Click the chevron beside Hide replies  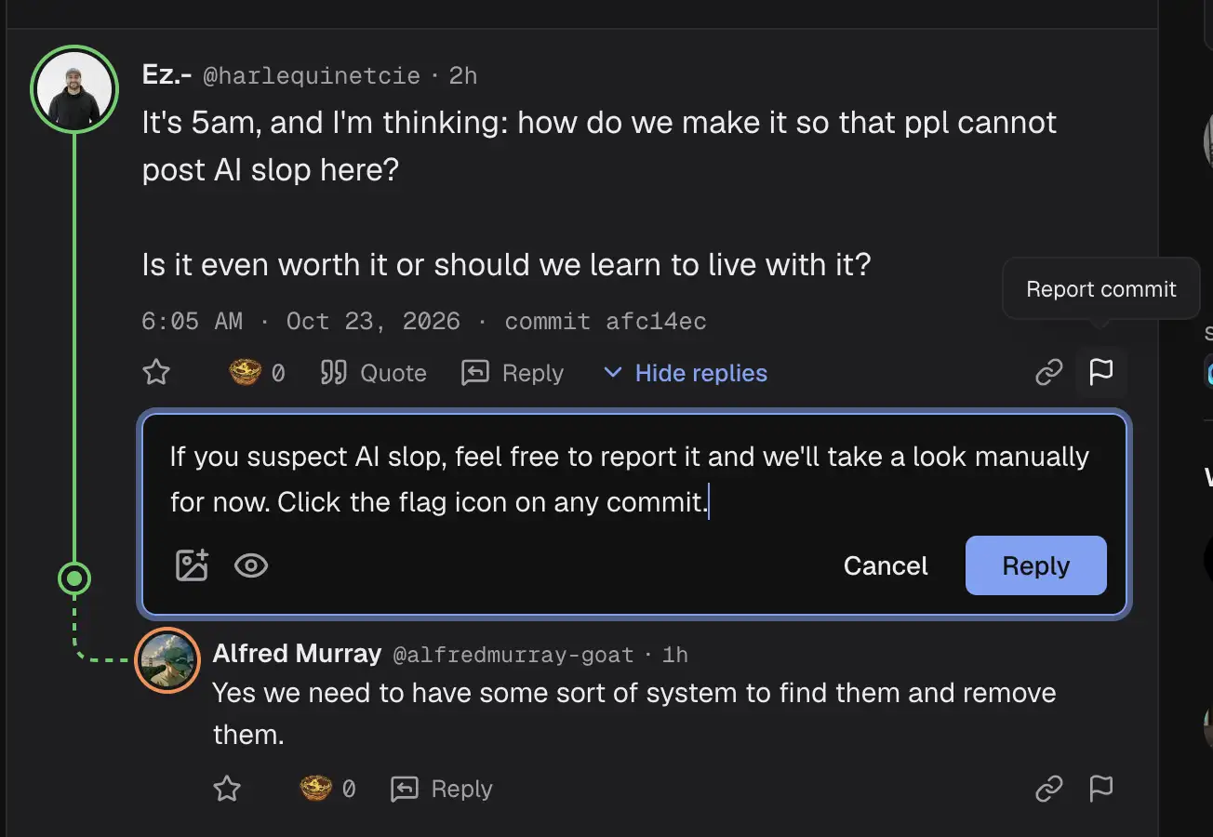612,373
